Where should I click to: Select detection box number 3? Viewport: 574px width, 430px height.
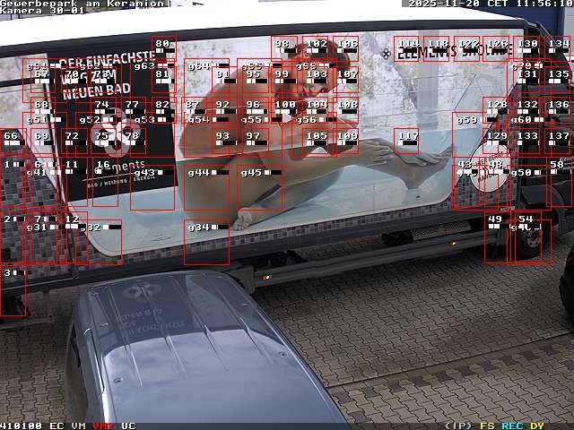(x=13, y=290)
